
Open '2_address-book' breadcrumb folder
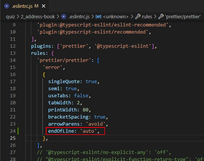pos(38,17)
